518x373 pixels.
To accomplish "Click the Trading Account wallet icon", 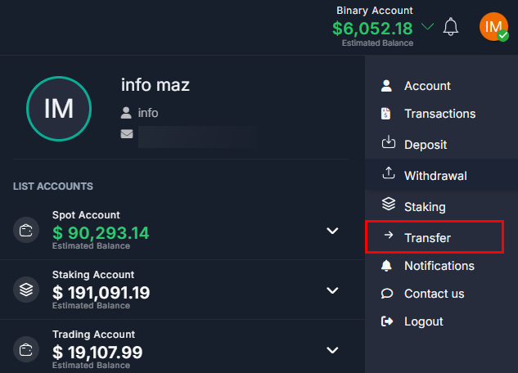I will (26, 349).
